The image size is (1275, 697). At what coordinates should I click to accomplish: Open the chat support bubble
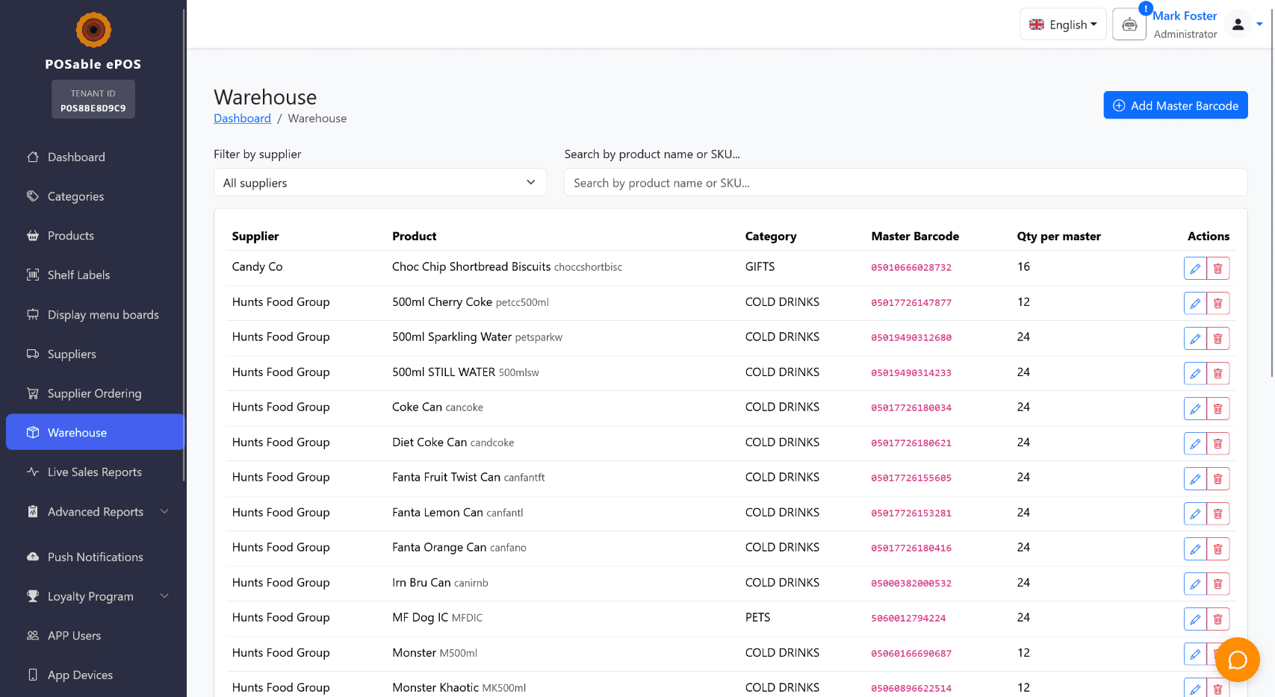(x=1238, y=660)
